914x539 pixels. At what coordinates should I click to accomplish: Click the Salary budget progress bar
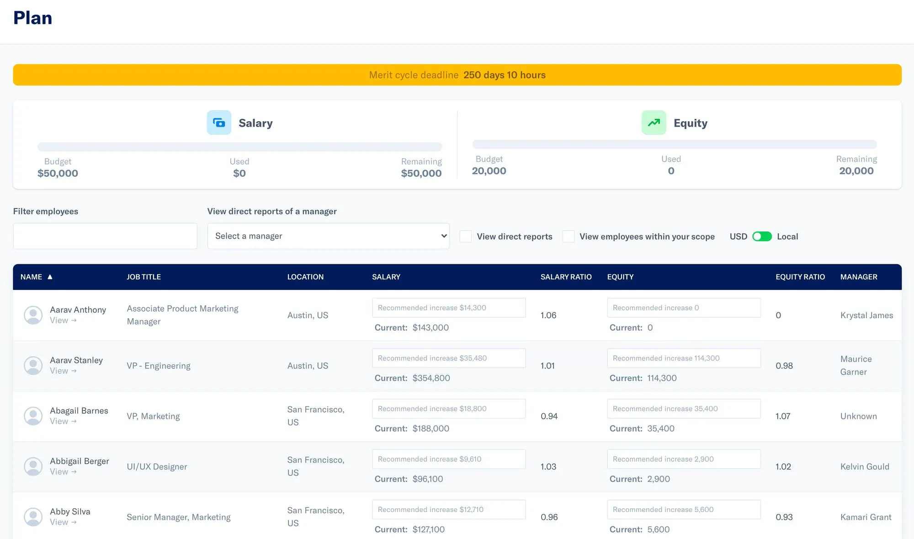pyautogui.click(x=239, y=147)
